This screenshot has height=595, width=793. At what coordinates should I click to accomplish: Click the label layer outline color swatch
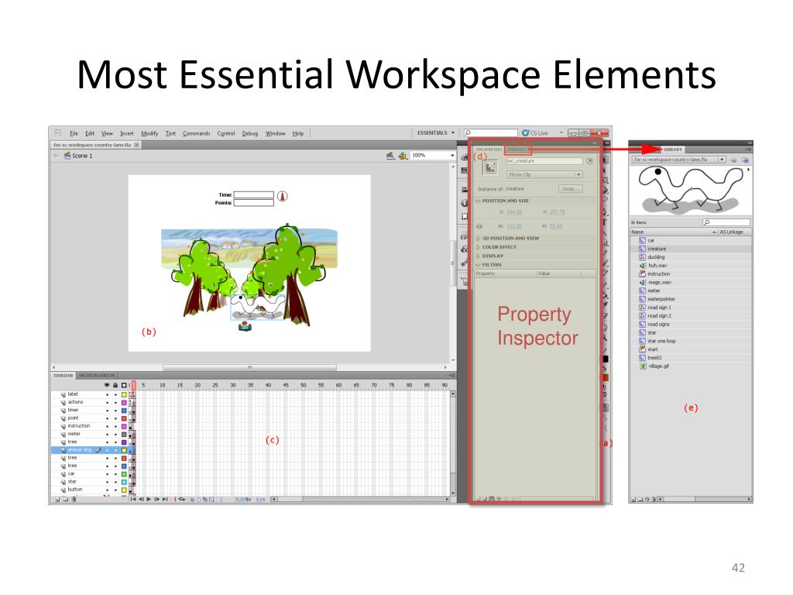point(124,394)
